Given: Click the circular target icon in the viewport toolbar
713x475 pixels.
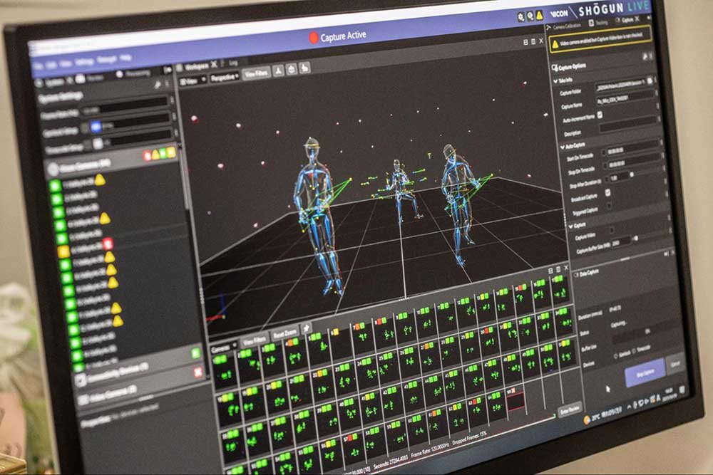Looking at the screenshot, I should coord(292,69).
